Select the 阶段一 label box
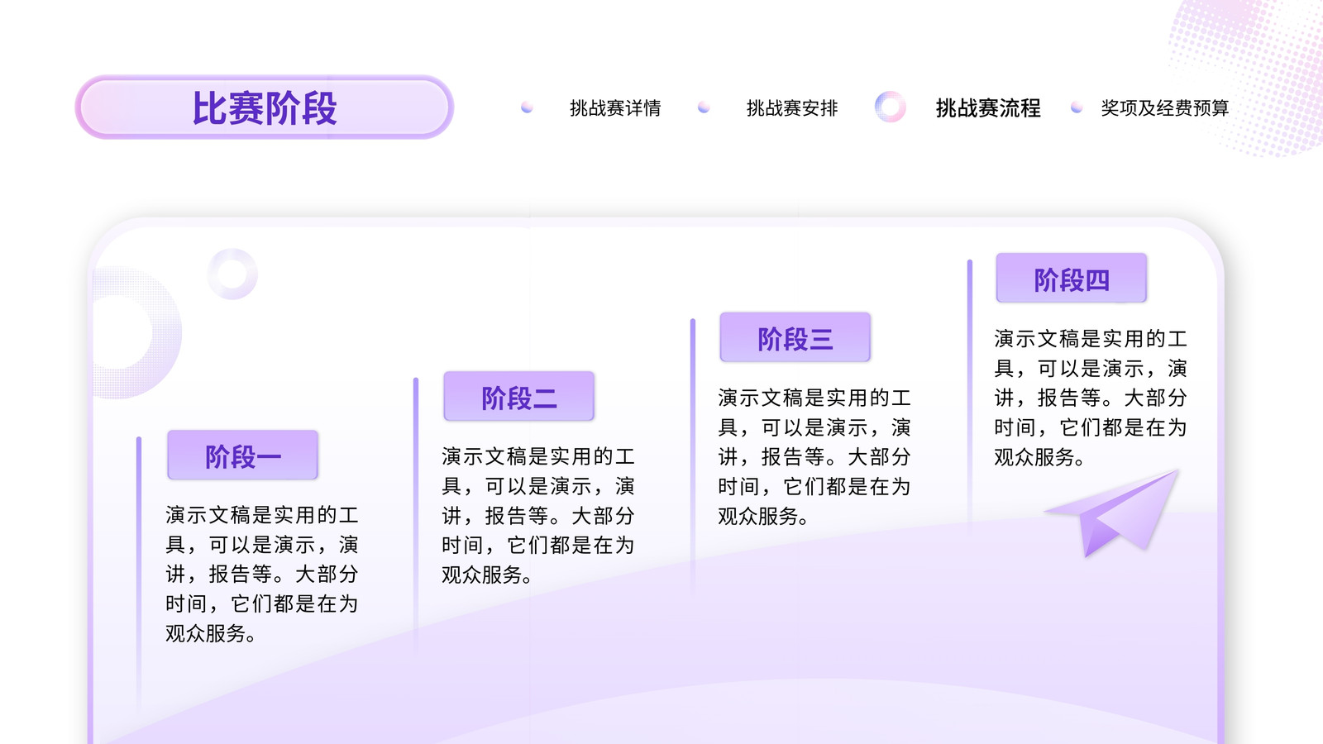Viewport: 1323px width, 744px height. click(x=242, y=455)
